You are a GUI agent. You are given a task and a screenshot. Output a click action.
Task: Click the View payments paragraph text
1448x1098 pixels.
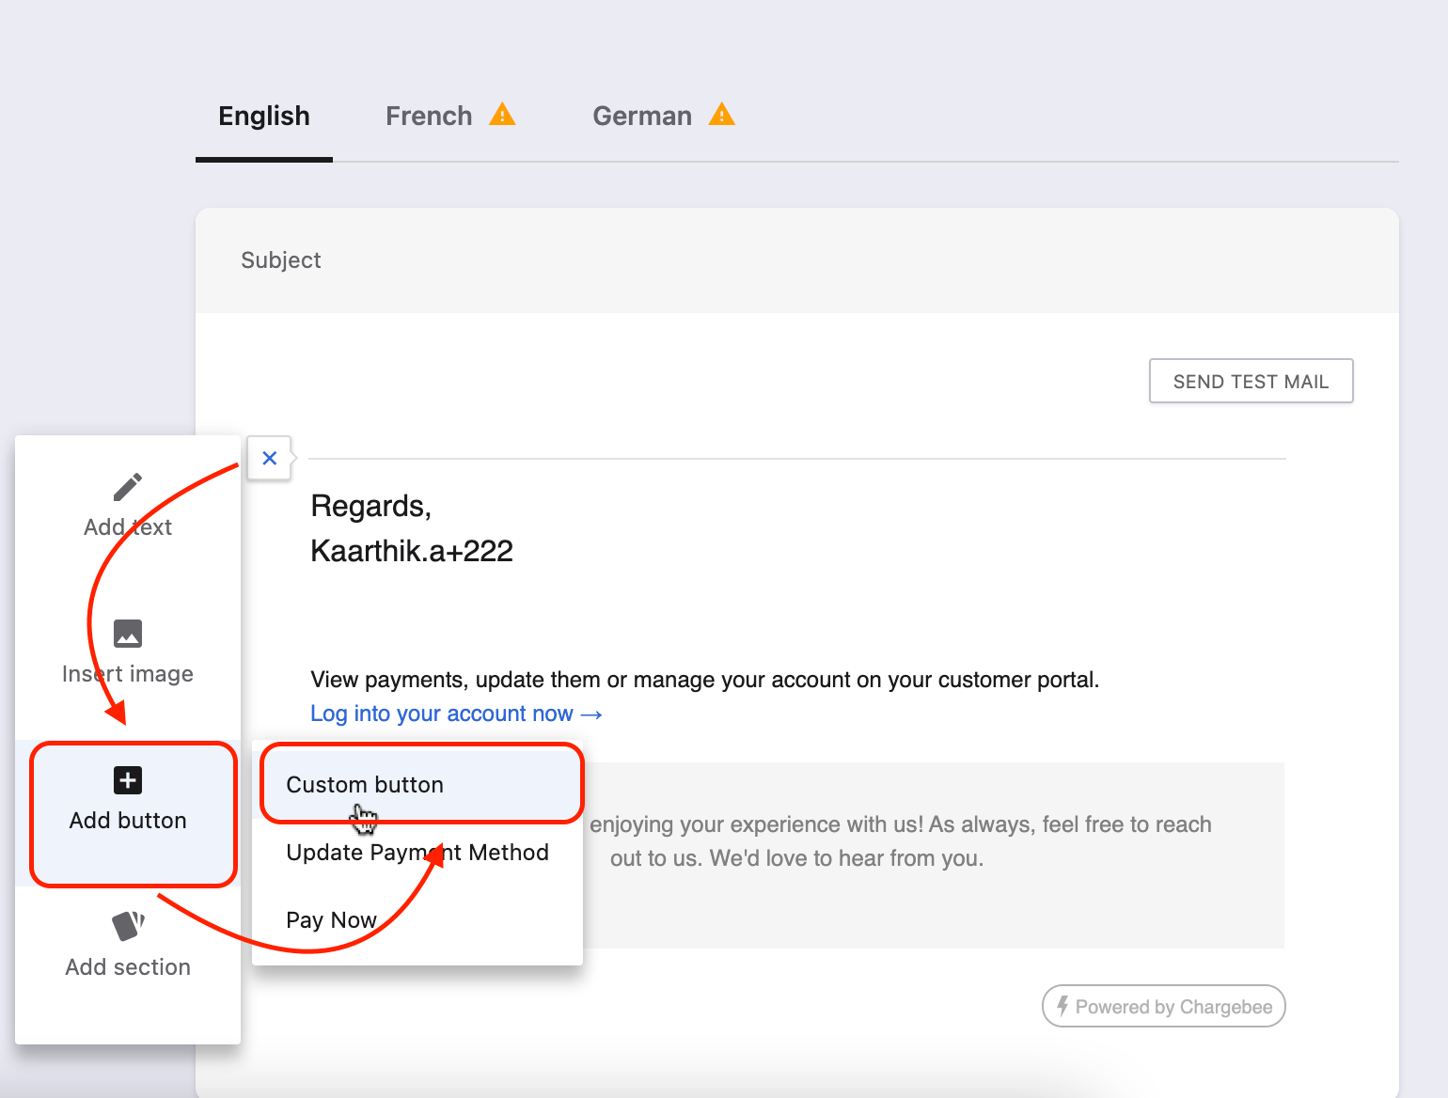click(x=704, y=680)
